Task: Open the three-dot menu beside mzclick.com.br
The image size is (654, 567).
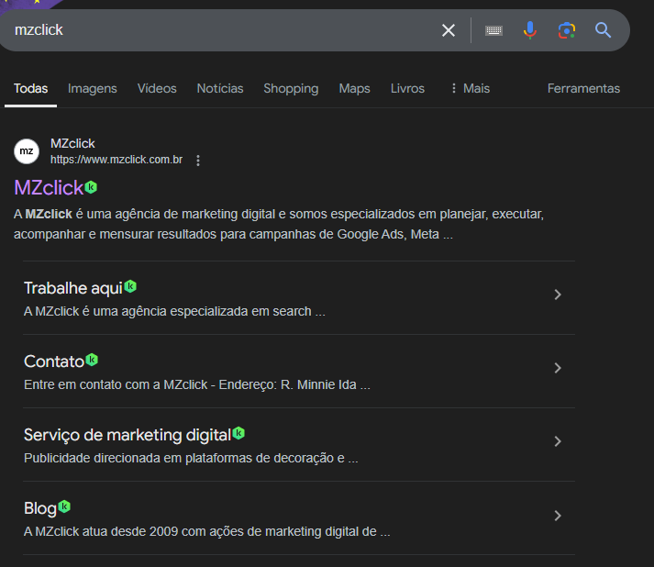Action: [x=198, y=161]
